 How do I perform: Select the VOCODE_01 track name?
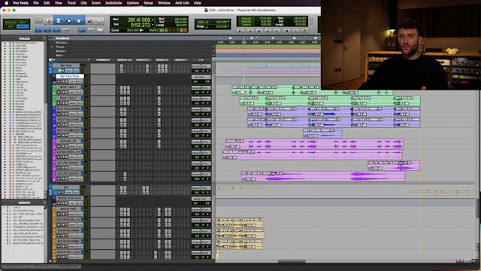coord(68,142)
